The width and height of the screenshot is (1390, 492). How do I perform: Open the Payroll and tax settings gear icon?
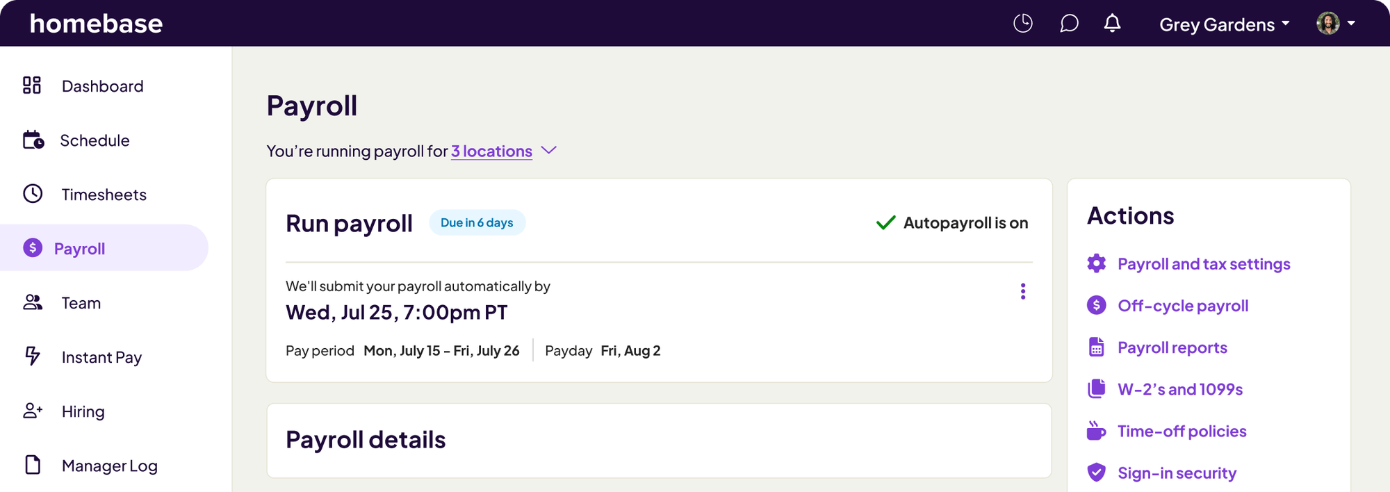(1096, 263)
